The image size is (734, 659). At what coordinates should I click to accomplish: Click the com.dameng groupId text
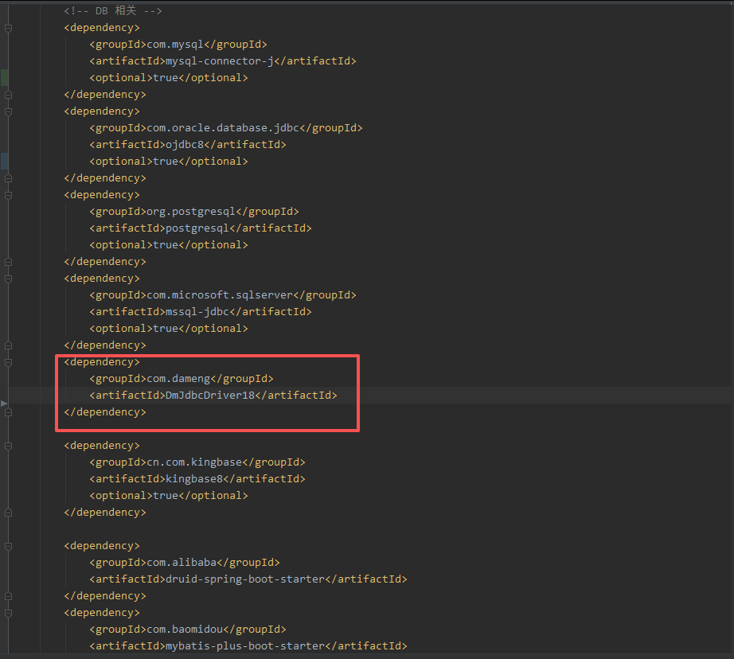point(178,379)
